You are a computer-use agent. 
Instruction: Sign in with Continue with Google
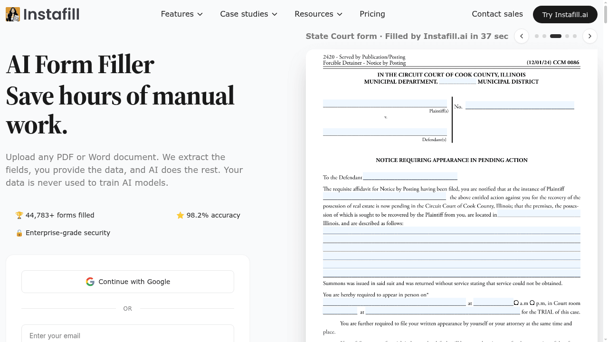click(x=128, y=282)
